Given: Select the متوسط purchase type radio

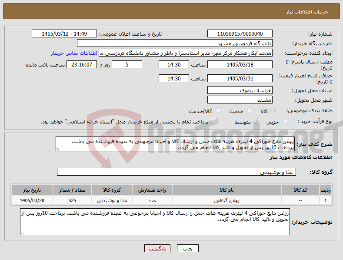Looking at the screenshot, I should 257,121.
